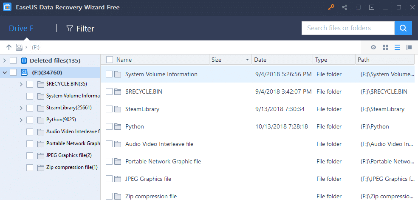This screenshot has width=418, height=200.
Task: Go up one level with arrow icon
Action: click(x=9, y=47)
